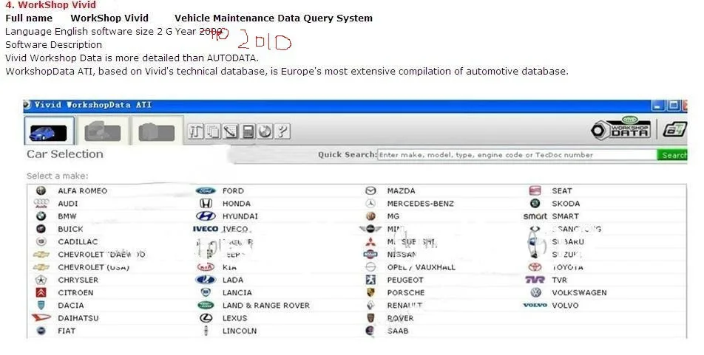Select BUICK from the make list
704x355 pixels.
[70, 229]
